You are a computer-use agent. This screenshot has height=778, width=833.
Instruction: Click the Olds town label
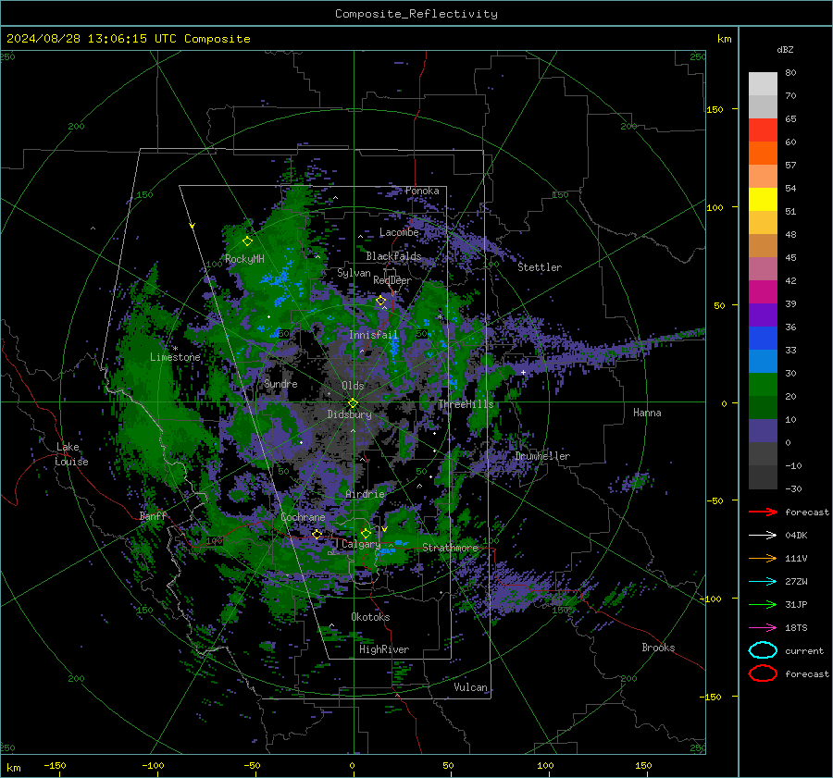(x=353, y=386)
